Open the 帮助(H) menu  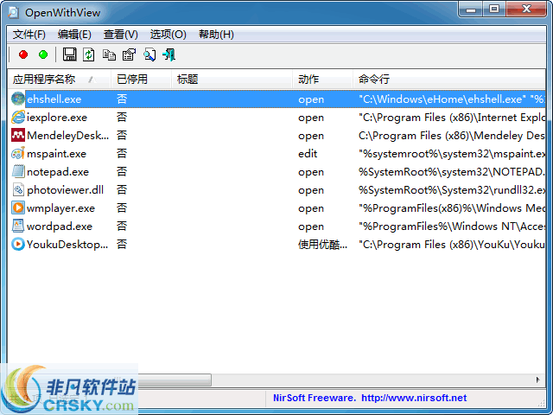tap(216, 35)
